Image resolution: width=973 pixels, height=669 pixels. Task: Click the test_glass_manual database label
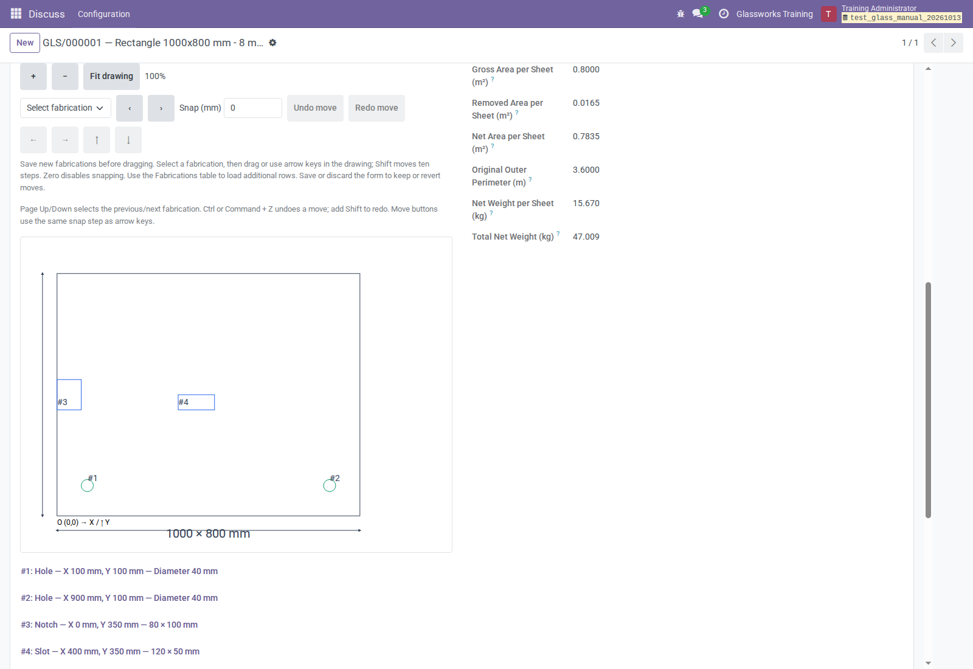902,18
